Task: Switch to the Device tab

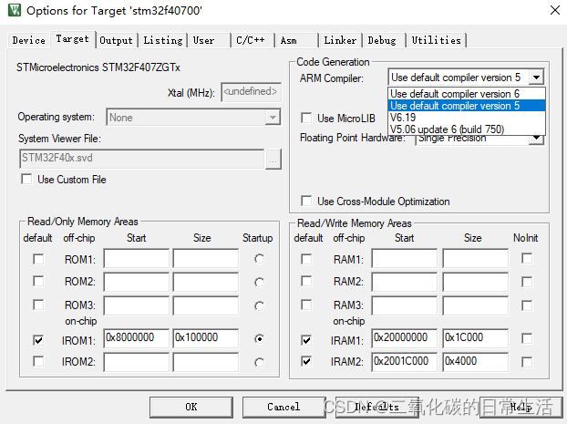Action: pyautogui.click(x=29, y=40)
